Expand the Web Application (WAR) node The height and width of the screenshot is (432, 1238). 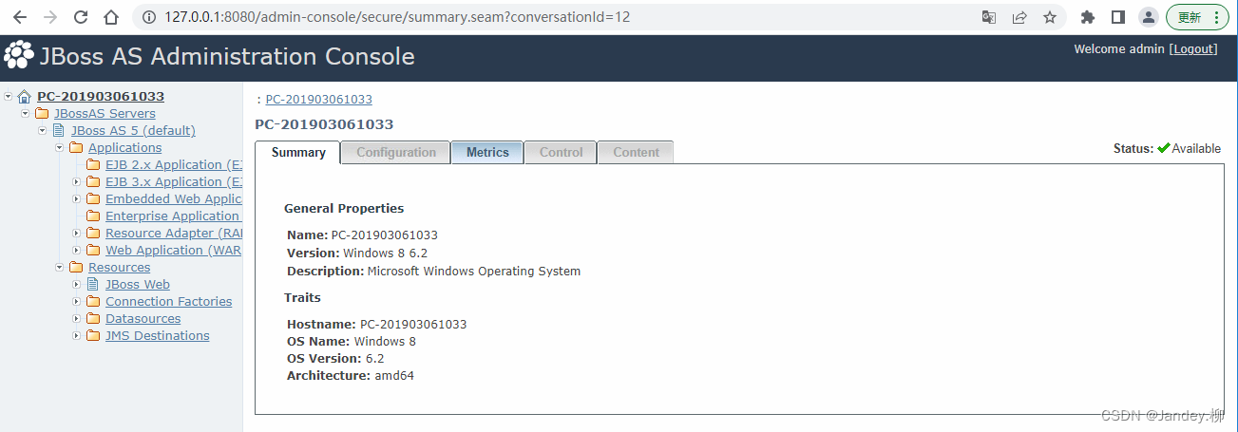point(77,251)
